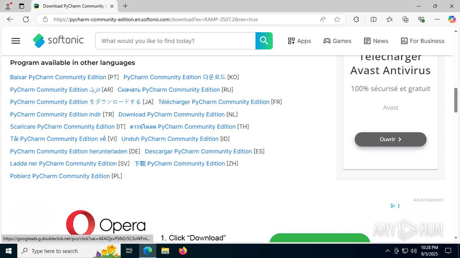Open the Favorites list

point(390,19)
